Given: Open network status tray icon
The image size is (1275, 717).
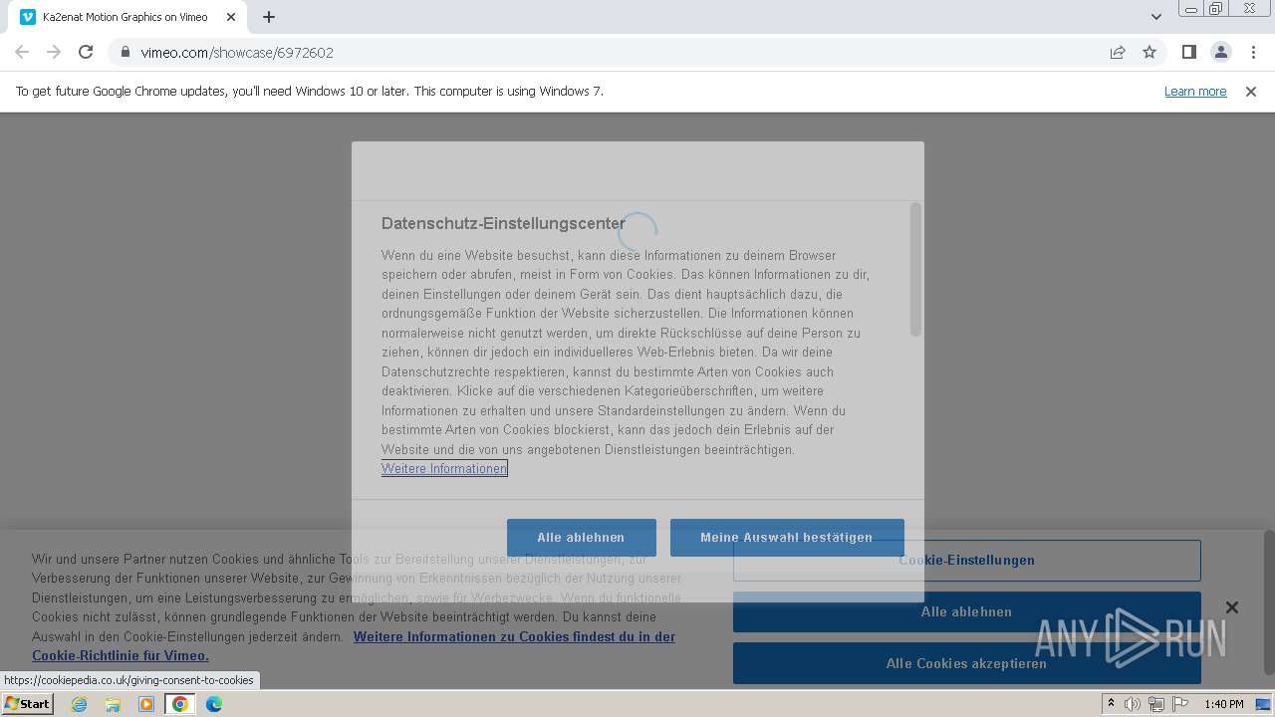Looking at the screenshot, I should coord(1156,703).
